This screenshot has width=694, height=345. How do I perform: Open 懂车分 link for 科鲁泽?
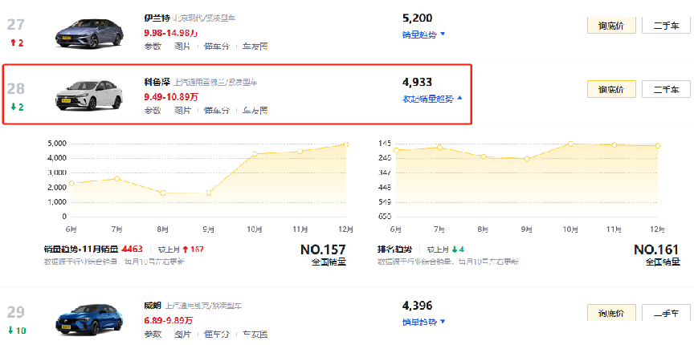216,110
